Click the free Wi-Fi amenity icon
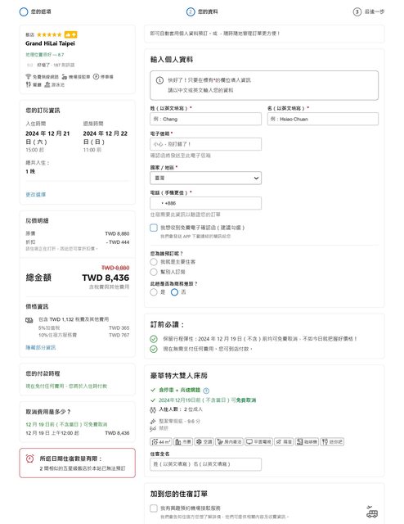This screenshot has height=524, width=404. pos(29,76)
